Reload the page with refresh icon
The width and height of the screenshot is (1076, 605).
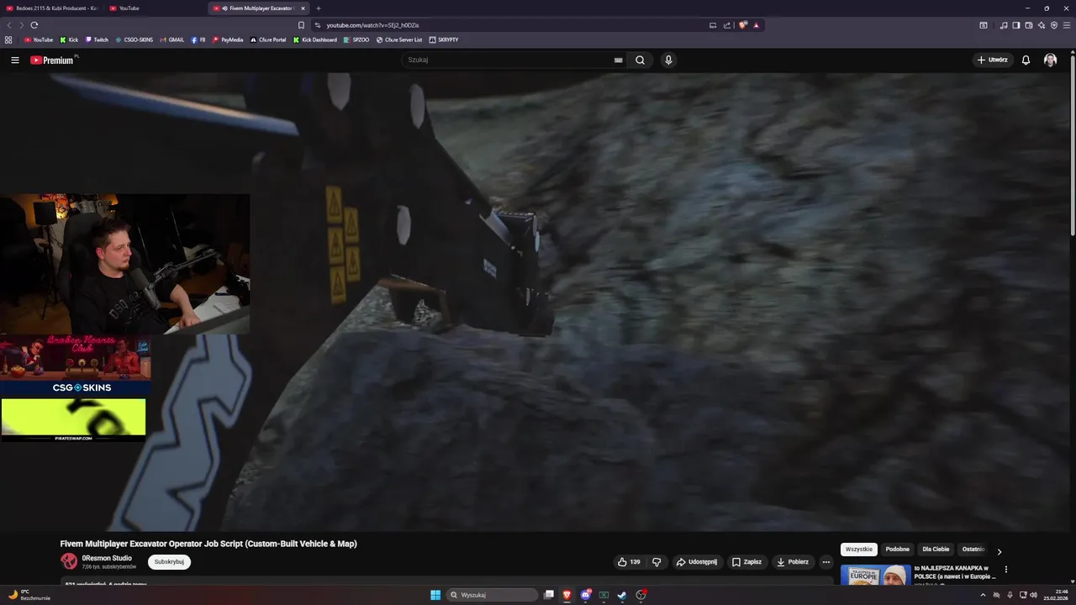pyautogui.click(x=34, y=25)
